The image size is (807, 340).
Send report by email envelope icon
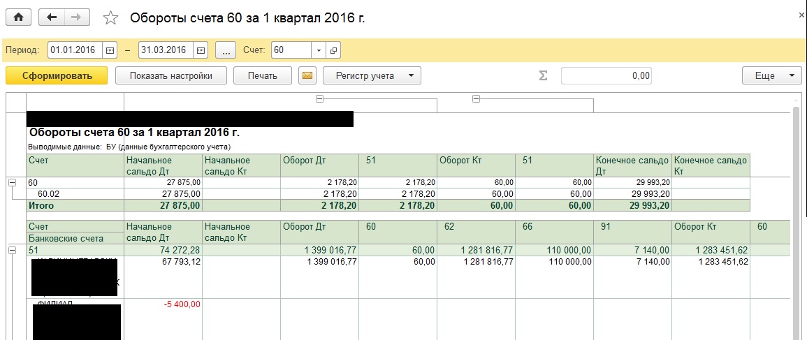coord(307,75)
